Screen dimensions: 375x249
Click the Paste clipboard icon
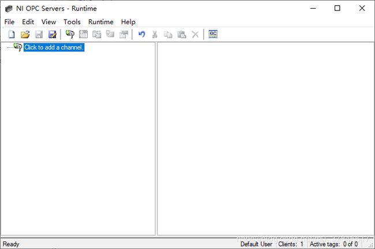[182, 35]
